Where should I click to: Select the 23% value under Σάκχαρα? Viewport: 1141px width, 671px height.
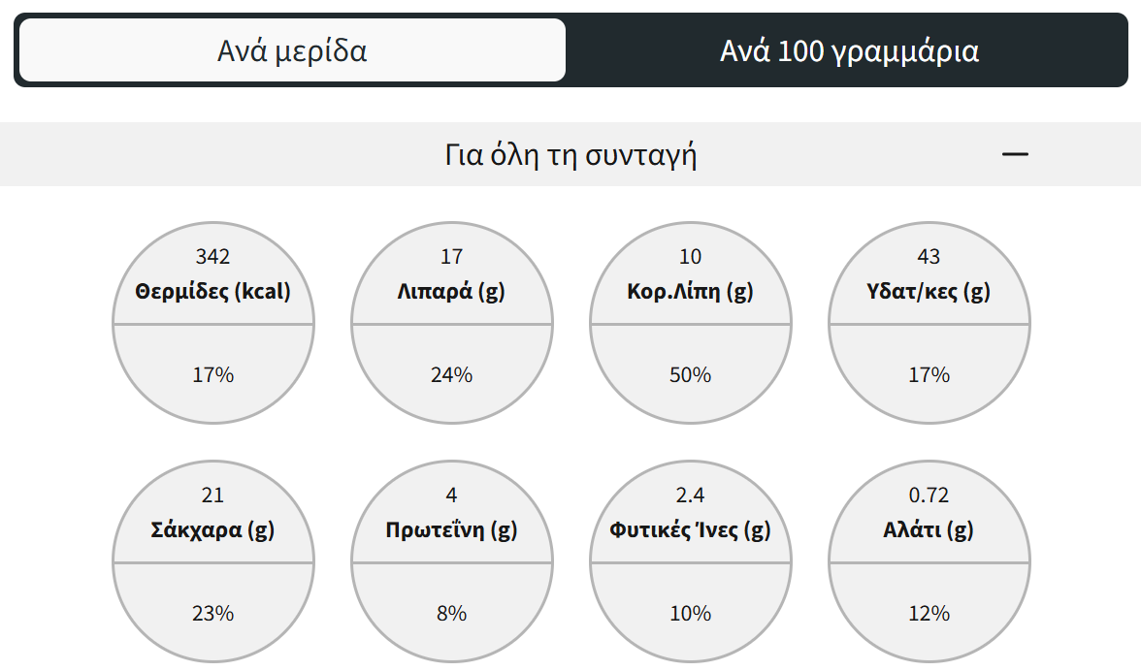[x=213, y=613]
